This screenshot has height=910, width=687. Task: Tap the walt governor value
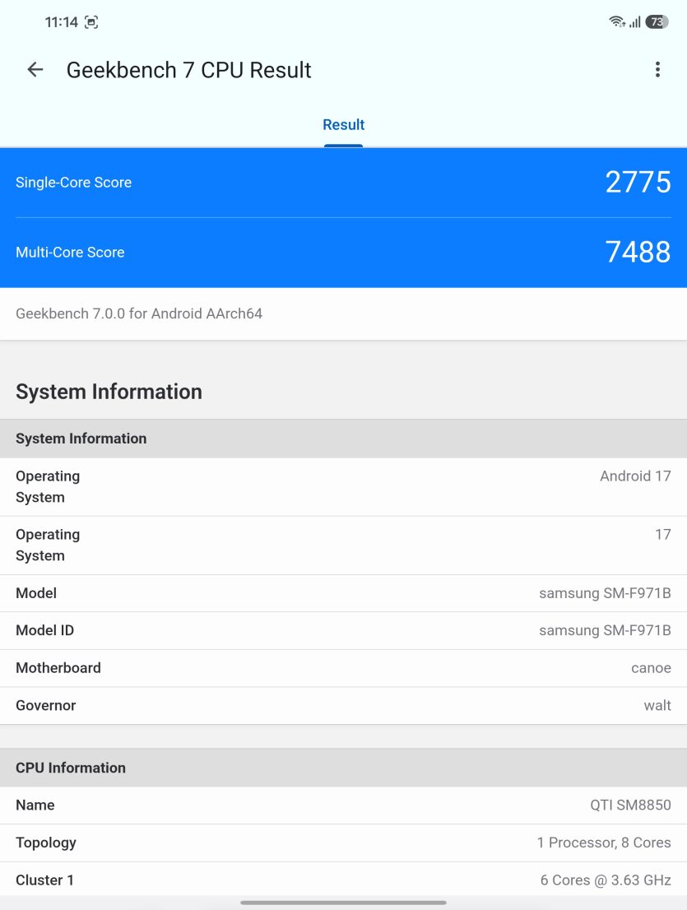[657, 706]
